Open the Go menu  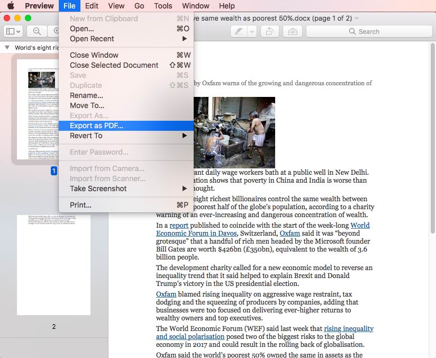tap(139, 6)
